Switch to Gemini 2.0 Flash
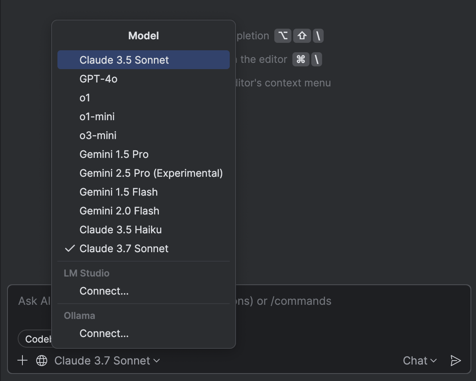This screenshot has height=381, width=476. pyautogui.click(x=119, y=211)
